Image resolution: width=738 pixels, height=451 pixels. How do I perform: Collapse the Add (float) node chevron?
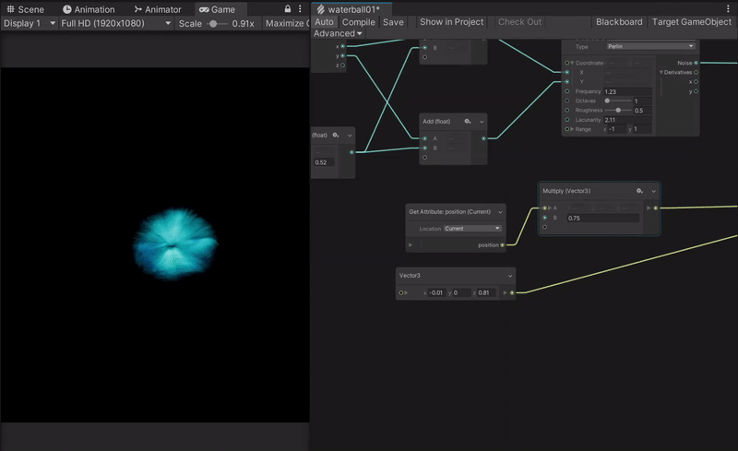pos(482,122)
